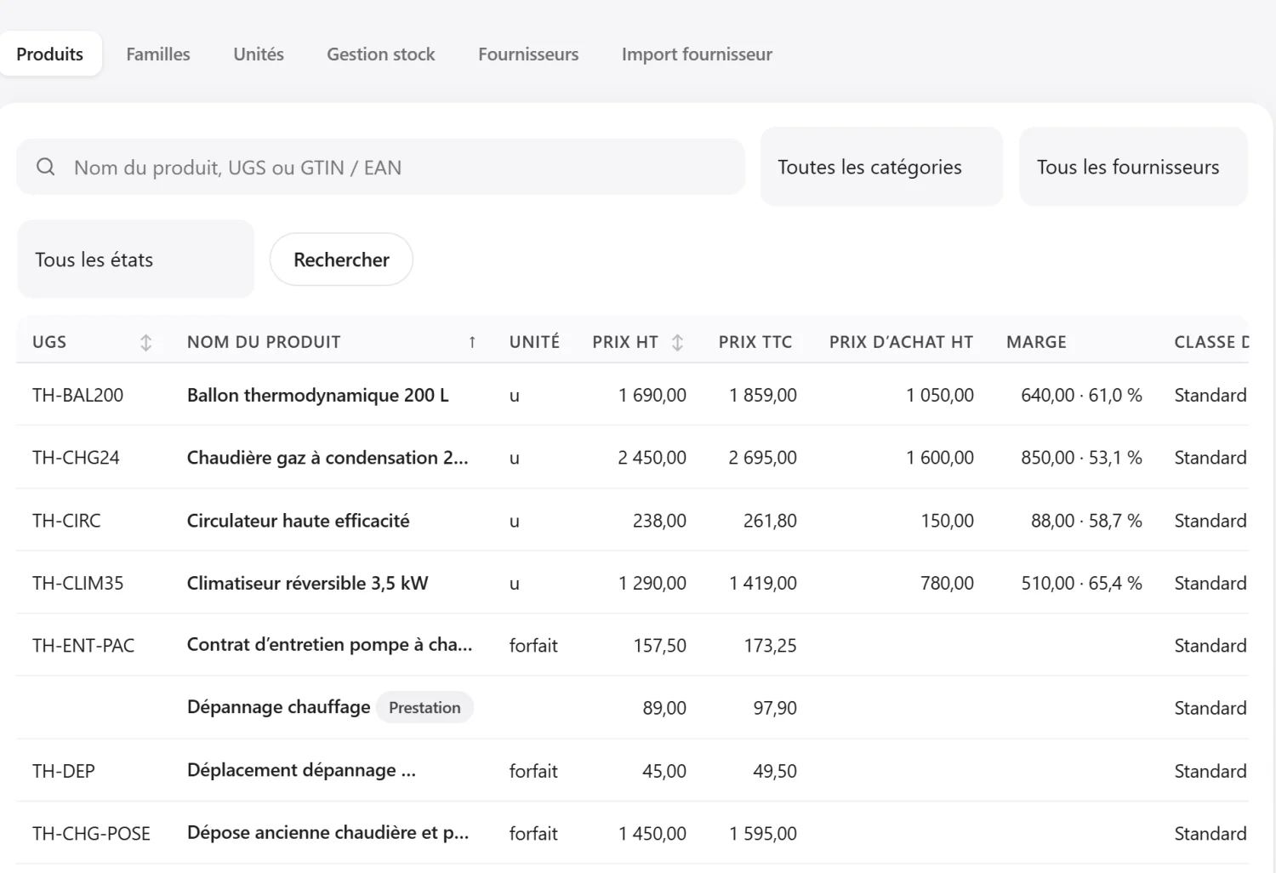The width and height of the screenshot is (1276, 873).
Task: Click the Rechercher button
Action: (341, 260)
